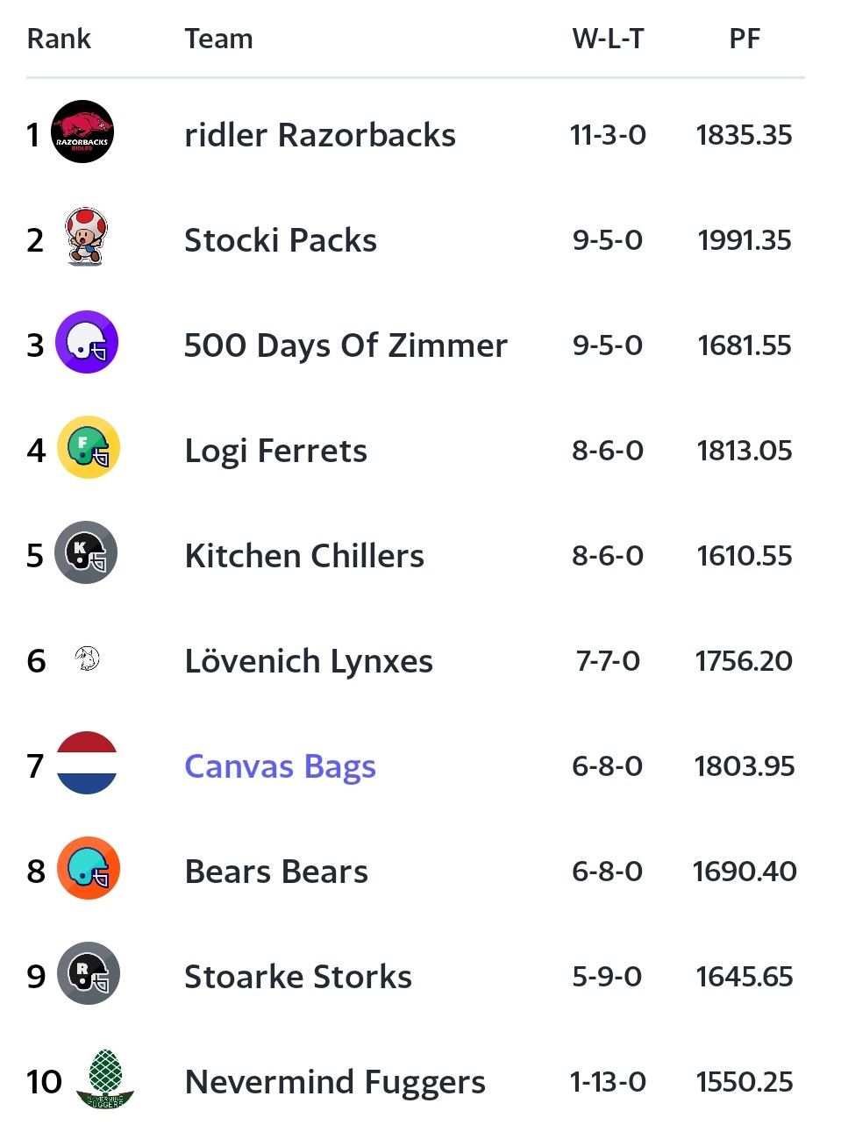Open the Stoarke Storks R helmet icon
The width and height of the screenshot is (841, 1146).
(x=89, y=973)
